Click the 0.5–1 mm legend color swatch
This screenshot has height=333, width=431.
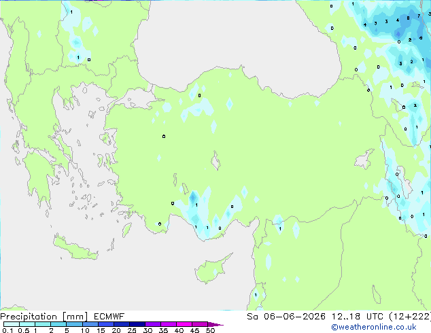point(27,324)
